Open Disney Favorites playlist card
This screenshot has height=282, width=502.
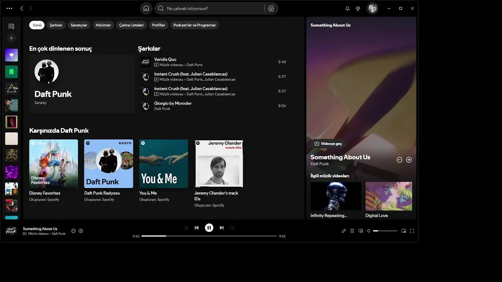[x=54, y=171]
